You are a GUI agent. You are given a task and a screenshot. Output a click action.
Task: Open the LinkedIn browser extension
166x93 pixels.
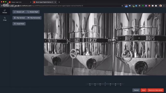point(136,6)
